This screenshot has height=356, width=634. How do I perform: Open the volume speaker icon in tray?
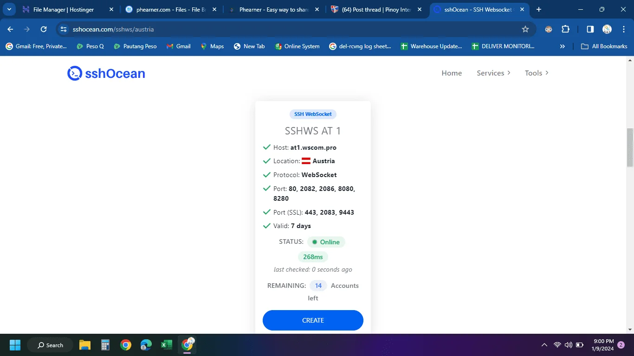click(569, 345)
